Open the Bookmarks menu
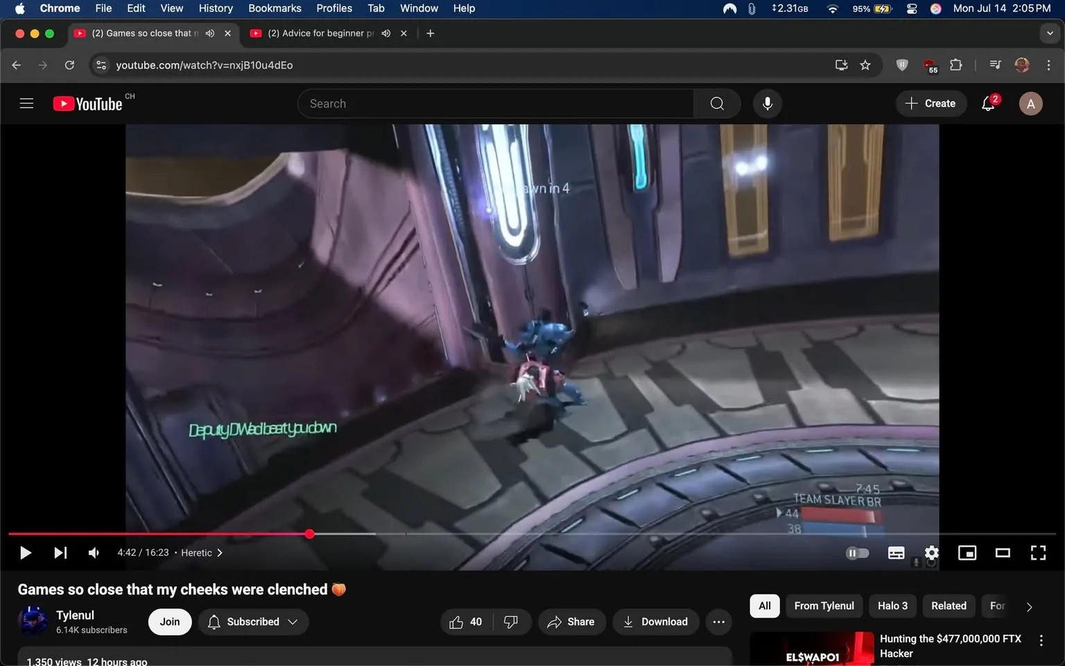 pos(275,8)
